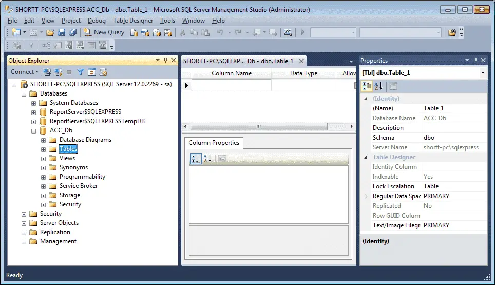Select the Table_1 (Name) property value
Screen dimensions: 495x285
[454, 108]
